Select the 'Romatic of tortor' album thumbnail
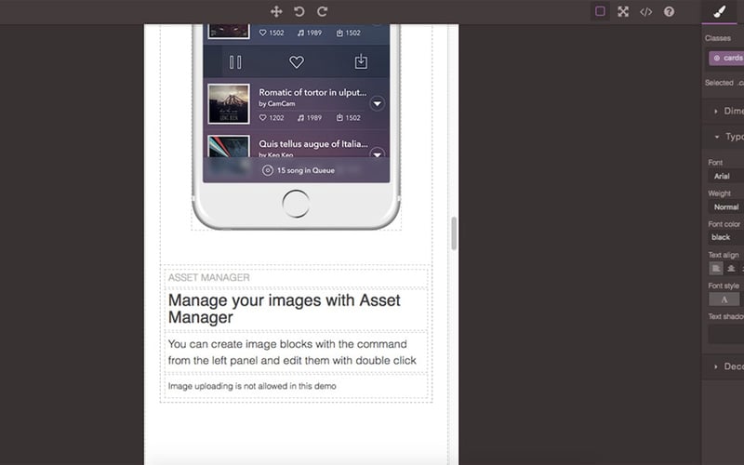744x465 pixels. [x=229, y=103]
